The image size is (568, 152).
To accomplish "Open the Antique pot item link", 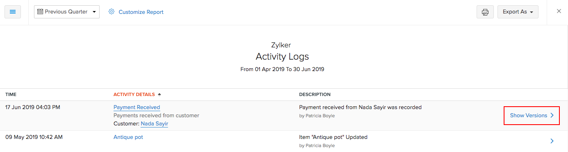I will pyautogui.click(x=128, y=137).
